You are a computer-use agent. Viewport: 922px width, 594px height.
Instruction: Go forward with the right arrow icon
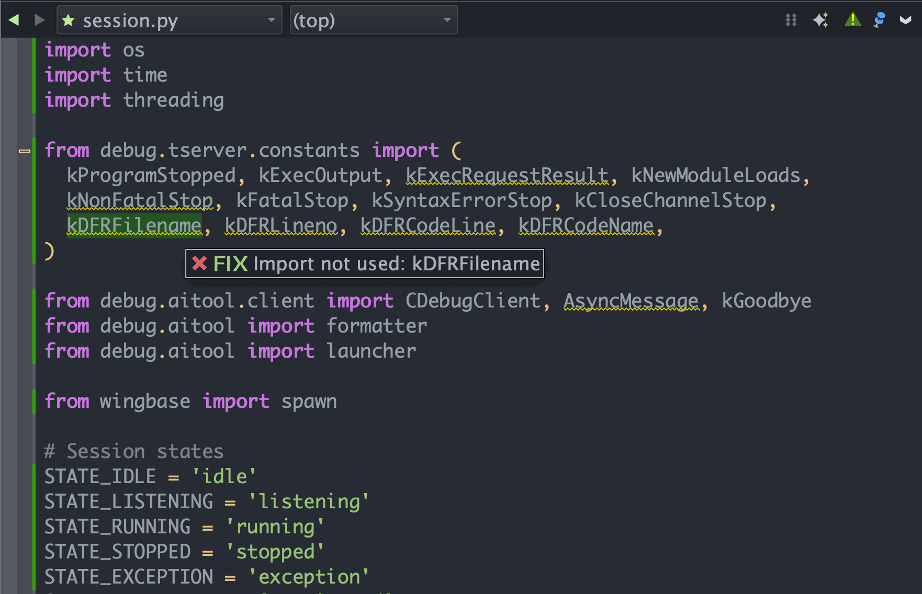click(39, 20)
